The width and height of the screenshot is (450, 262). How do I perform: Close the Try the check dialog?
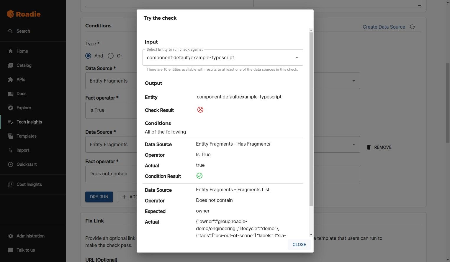point(299,245)
